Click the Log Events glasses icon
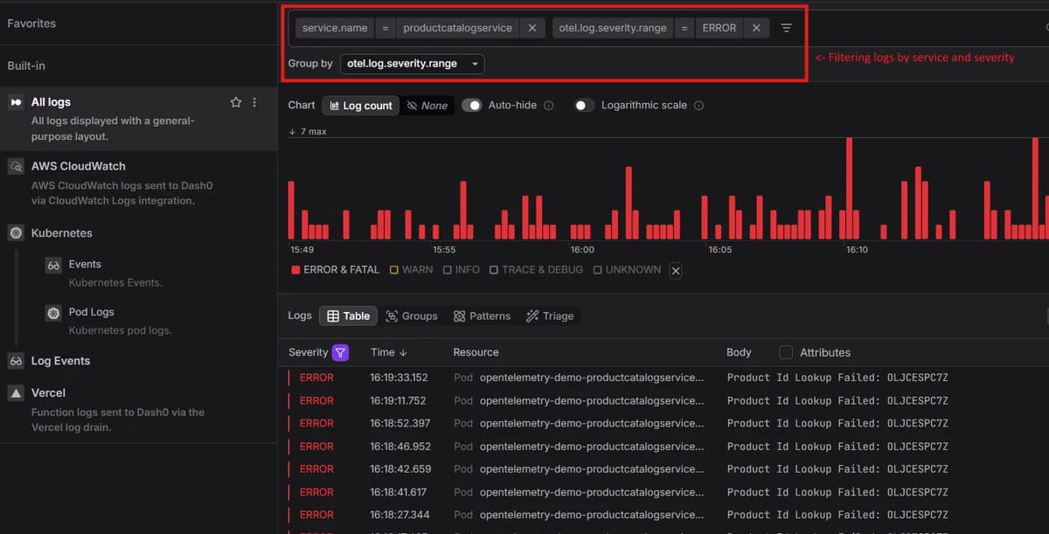This screenshot has height=534, width=1049. click(x=15, y=361)
